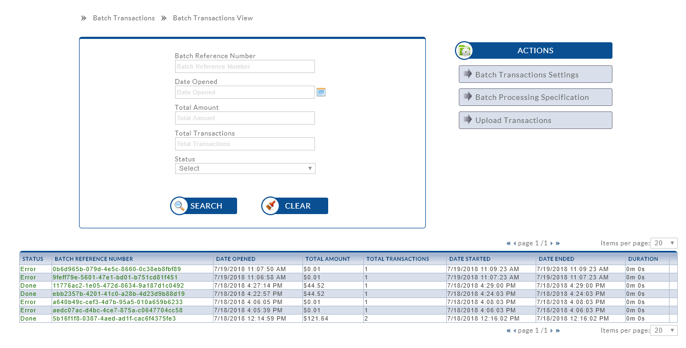Viewport: 686px width, 348px height.
Task: Click the Batch Transactions breadcrumb
Action: coord(123,18)
